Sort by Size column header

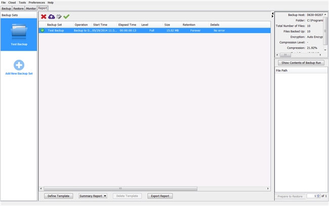[172, 25]
